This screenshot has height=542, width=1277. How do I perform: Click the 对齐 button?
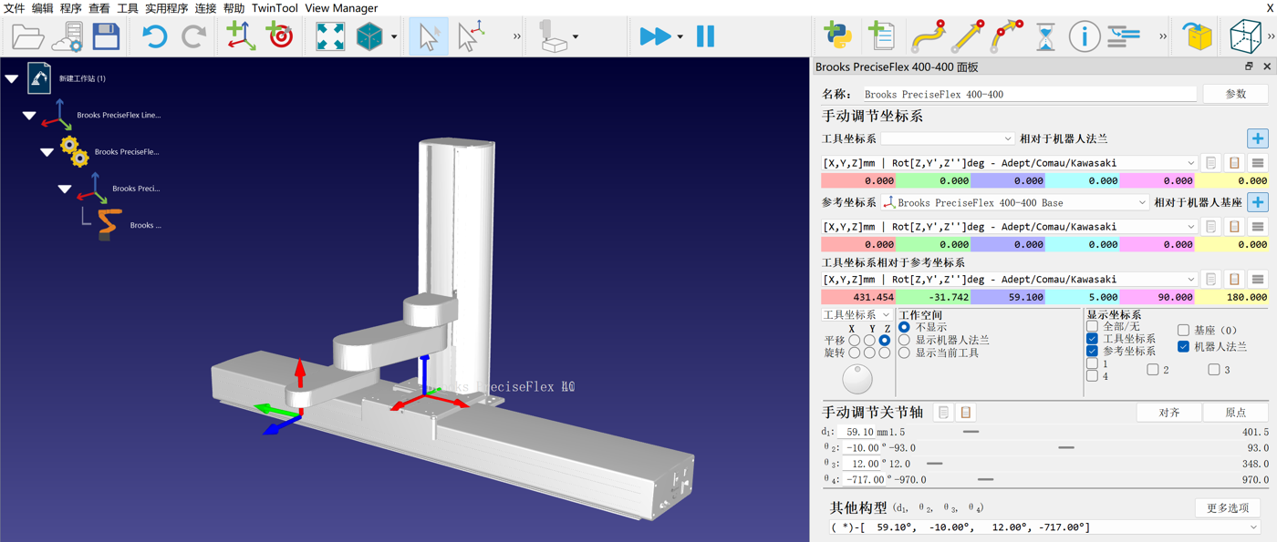(1168, 412)
